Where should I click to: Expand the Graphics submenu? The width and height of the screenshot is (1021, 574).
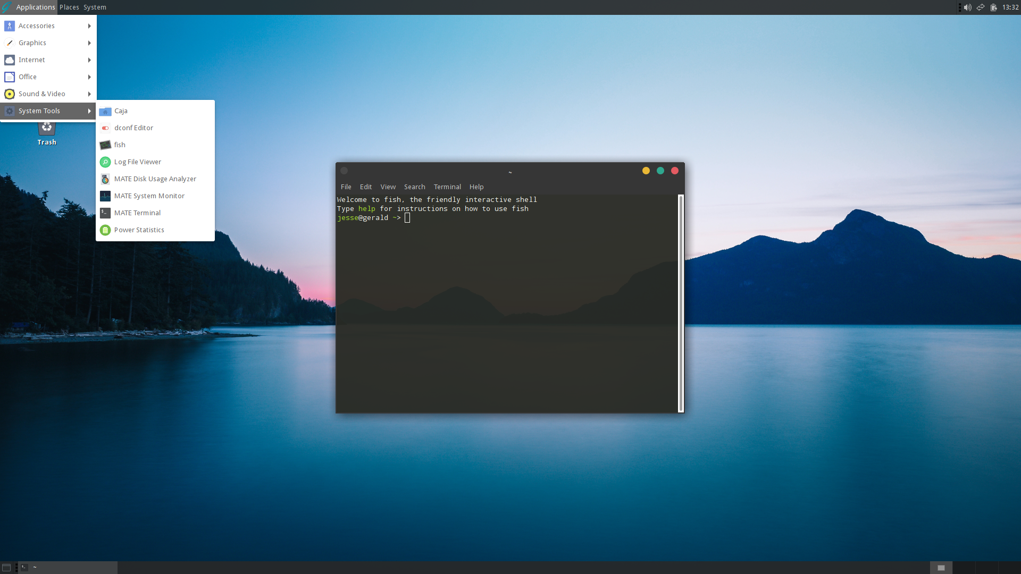click(48, 43)
